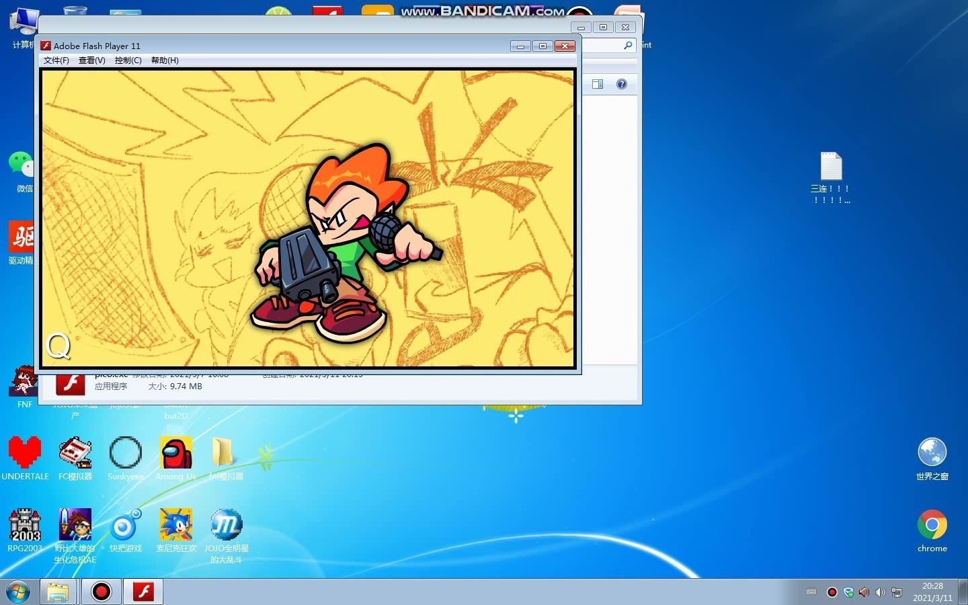
Task: Click the 9.74 MB file size text
Action: click(186, 387)
